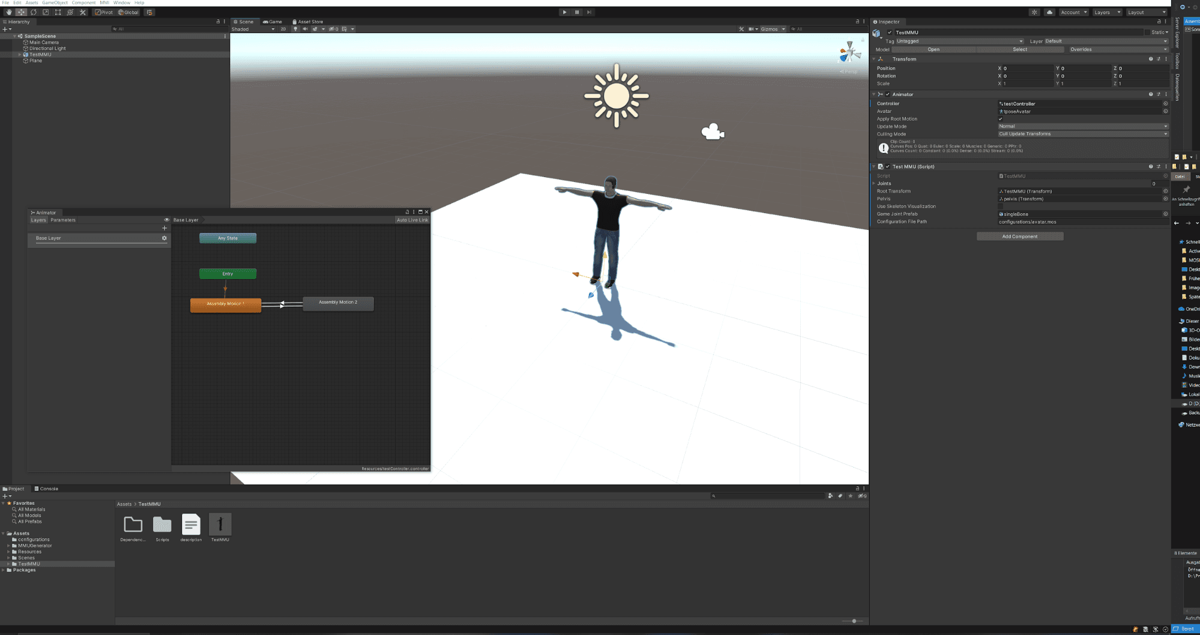1200x635 pixels.
Task: Open the Layout dropdown
Action: point(1147,12)
